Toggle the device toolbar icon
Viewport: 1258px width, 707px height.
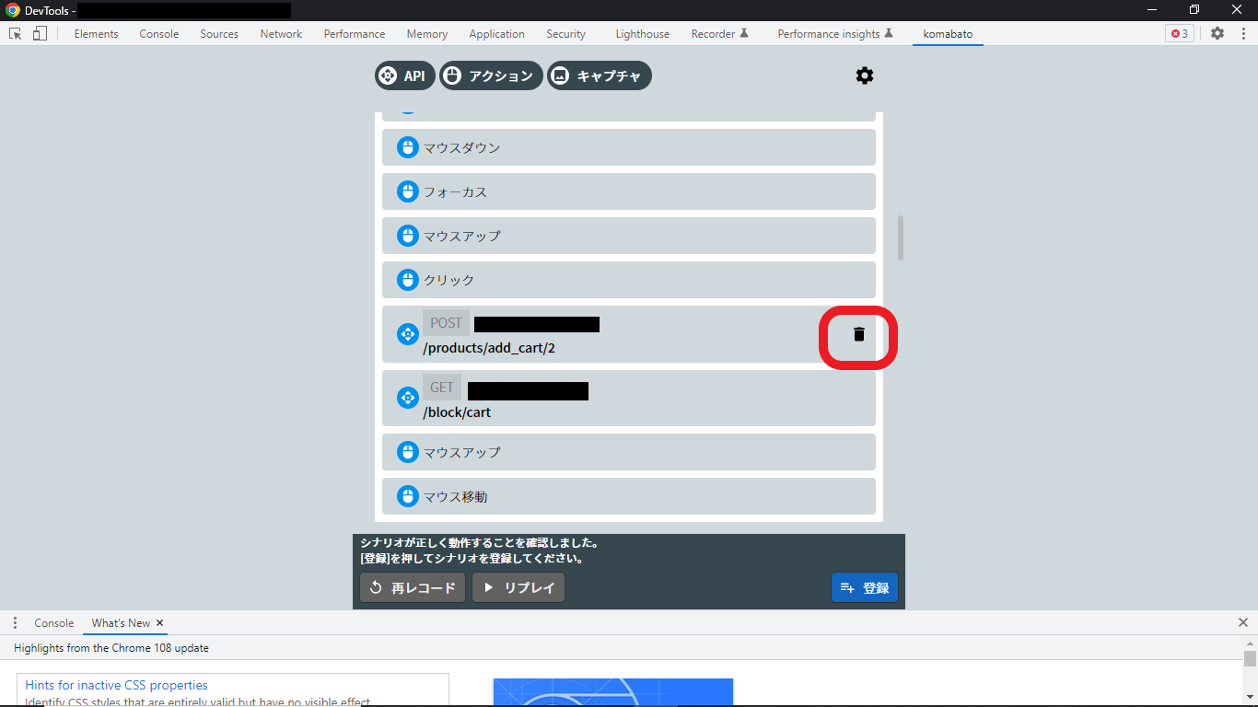coord(40,33)
